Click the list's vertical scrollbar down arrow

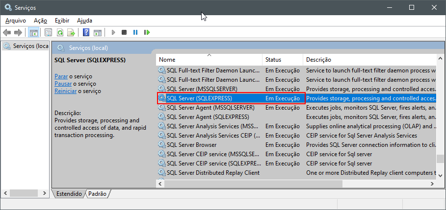pos(440,176)
